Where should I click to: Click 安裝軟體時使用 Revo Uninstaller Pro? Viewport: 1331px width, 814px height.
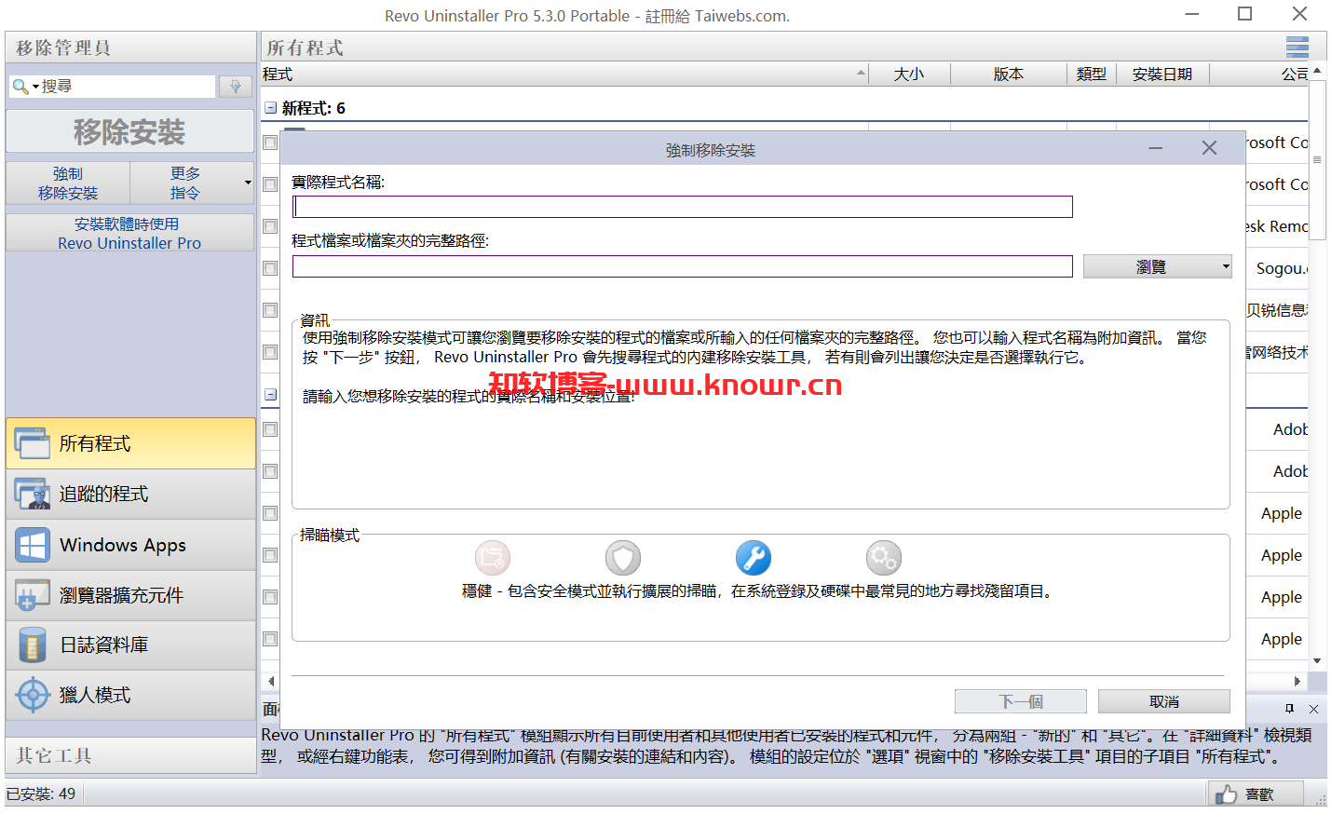pyautogui.click(x=129, y=233)
